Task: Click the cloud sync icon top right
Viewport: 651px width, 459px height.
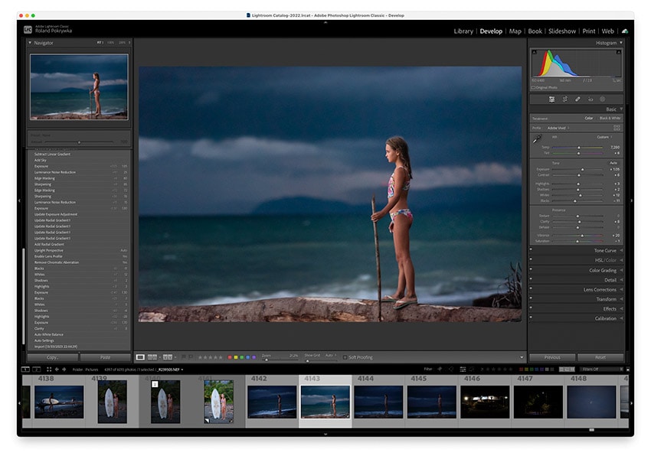Action: tap(624, 31)
